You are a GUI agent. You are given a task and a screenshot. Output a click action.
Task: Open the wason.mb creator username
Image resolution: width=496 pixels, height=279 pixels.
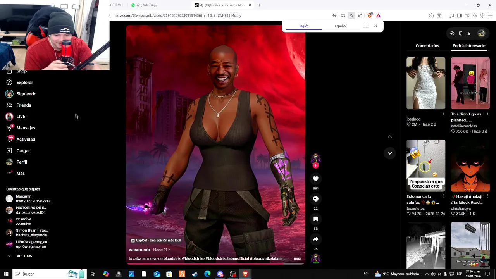click(x=139, y=250)
